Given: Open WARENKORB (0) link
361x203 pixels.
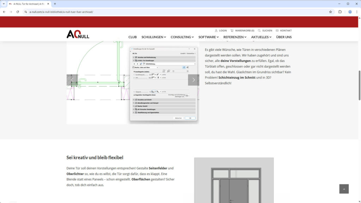Looking at the screenshot, I should click(245, 30).
